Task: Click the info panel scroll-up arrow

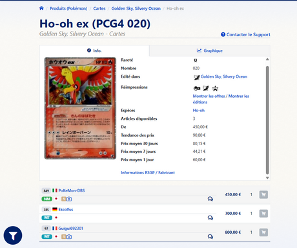Action: [267, 60]
